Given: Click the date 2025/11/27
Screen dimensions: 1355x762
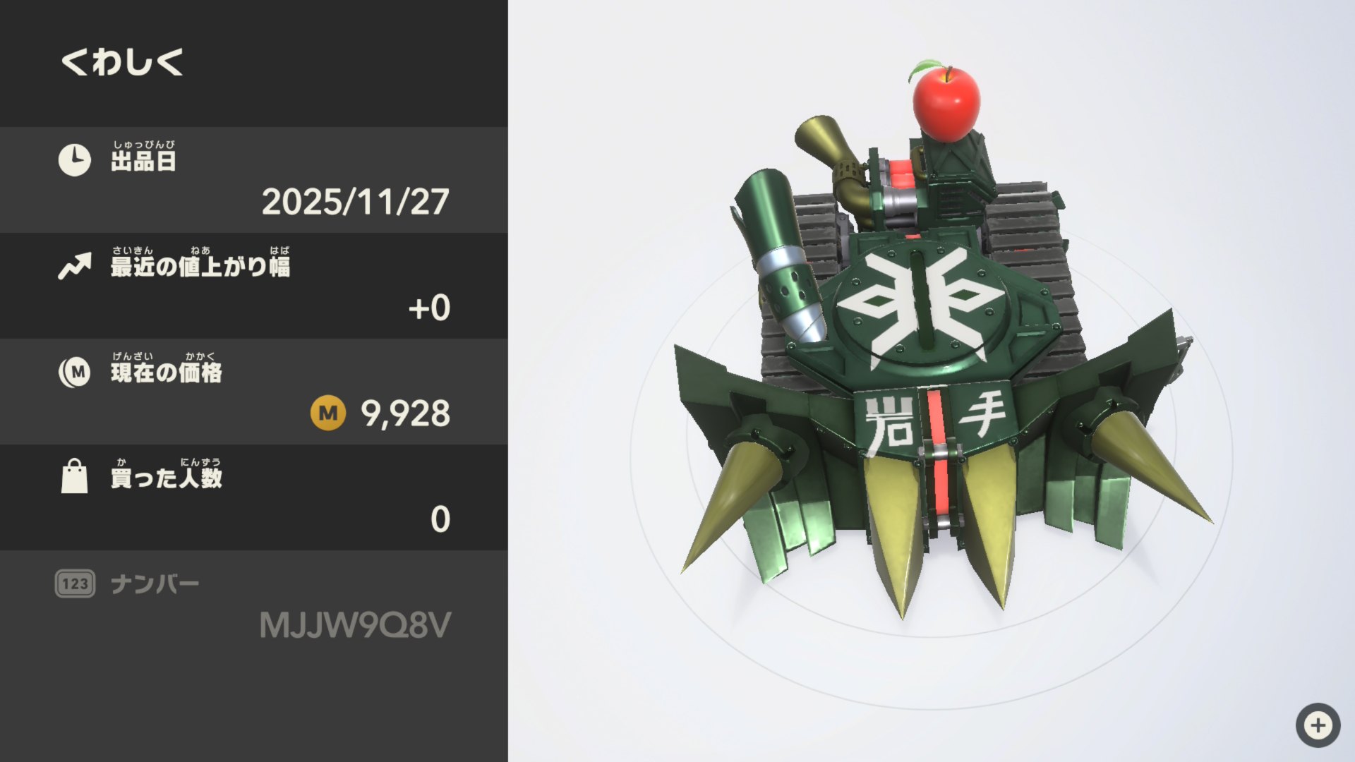Looking at the screenshot, I should pyautogui.click(x=356, y=202).
